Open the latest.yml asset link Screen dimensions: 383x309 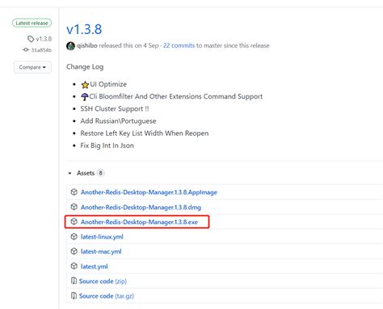click(x=95, y=266)
